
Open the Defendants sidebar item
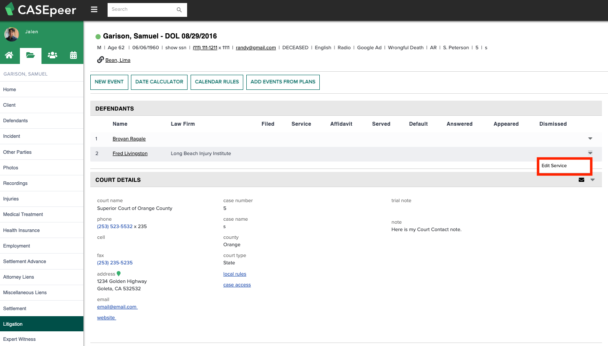click(x=41, y=121)
